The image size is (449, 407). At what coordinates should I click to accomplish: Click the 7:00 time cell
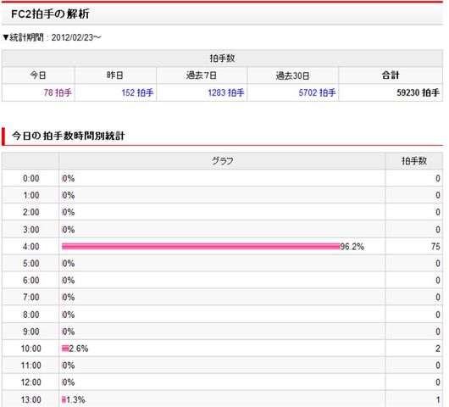[x=31, y=298]
